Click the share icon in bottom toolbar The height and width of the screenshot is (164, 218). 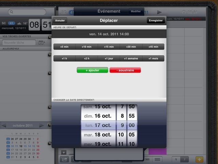point(64,159)
